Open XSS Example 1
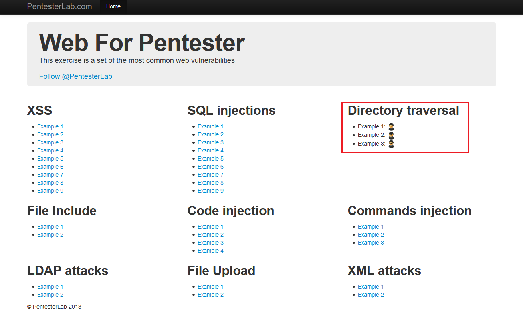This screenshot has width=523, height=313. click(50, 126)
